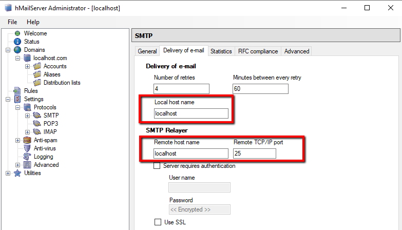The image size is (402, 230).
Task: Click the Remote TCP/IP port field
Action: pos(255,154)
